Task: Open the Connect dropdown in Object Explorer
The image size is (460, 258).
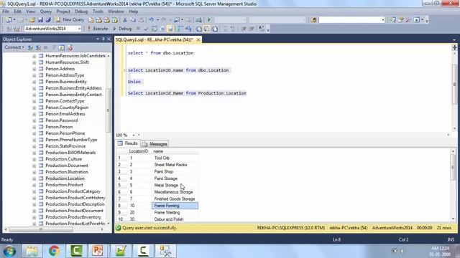Action: click(x=14, y=47)
